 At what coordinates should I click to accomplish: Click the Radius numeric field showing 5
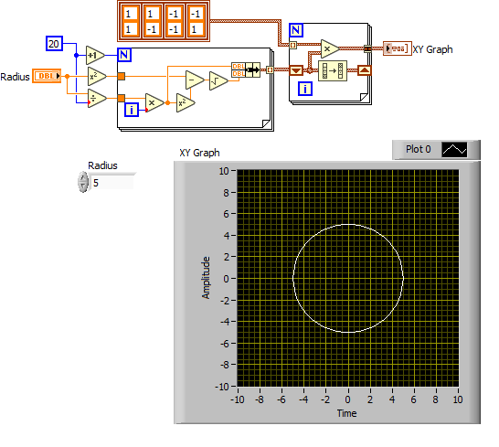point(112,183)
